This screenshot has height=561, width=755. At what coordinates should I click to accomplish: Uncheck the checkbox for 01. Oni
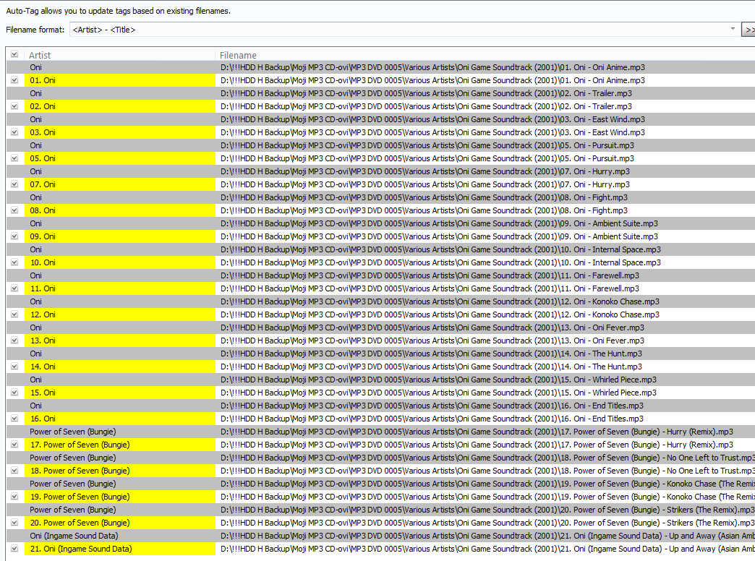pos(14,80)
